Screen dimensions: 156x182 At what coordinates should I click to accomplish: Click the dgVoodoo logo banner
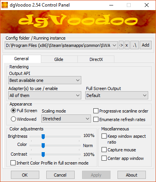click(78, 22)
